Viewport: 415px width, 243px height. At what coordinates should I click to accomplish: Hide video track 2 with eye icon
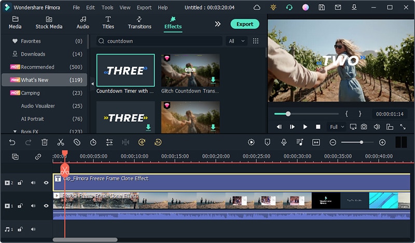point(46,183)
